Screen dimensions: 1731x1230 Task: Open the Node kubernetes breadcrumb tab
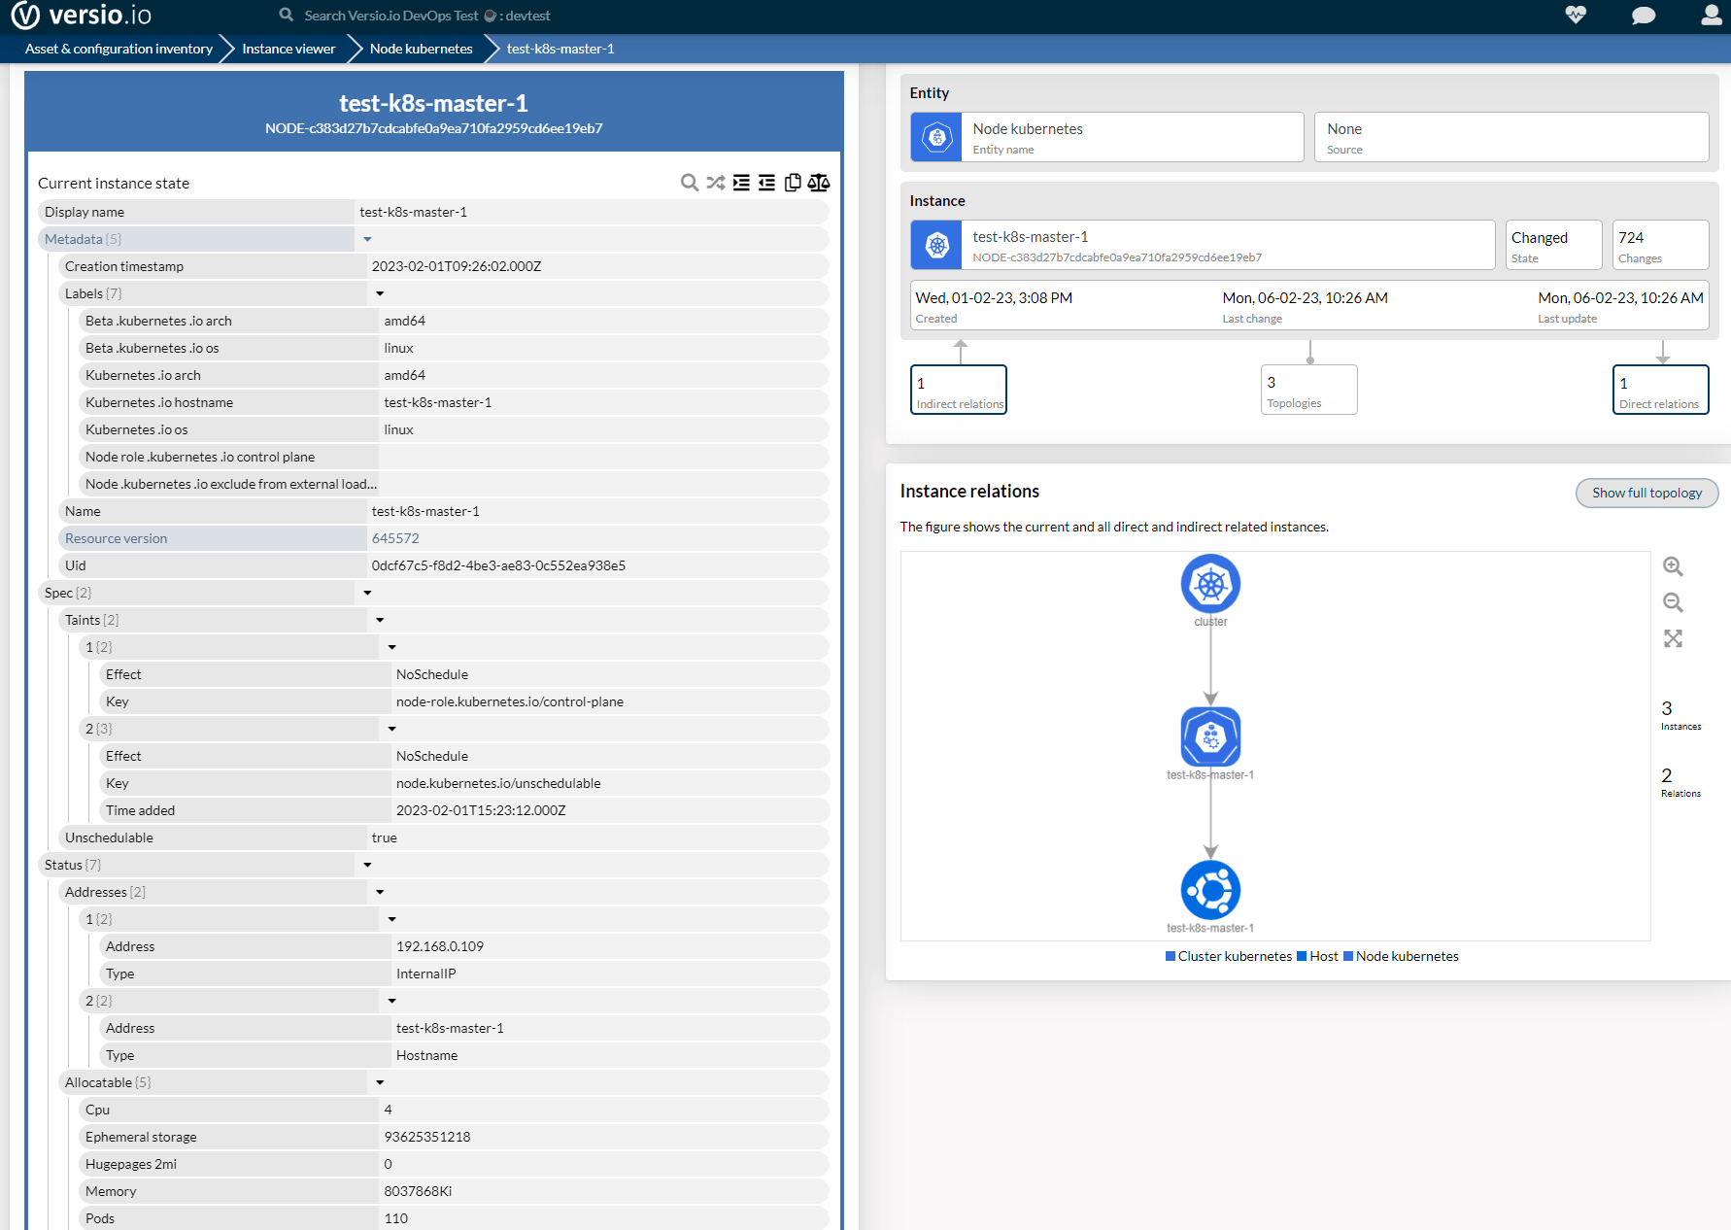click(x=421, y=48)
